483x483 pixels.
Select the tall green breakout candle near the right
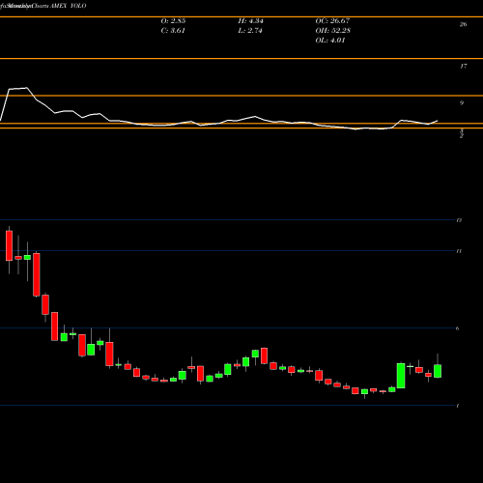click(401, 376)
